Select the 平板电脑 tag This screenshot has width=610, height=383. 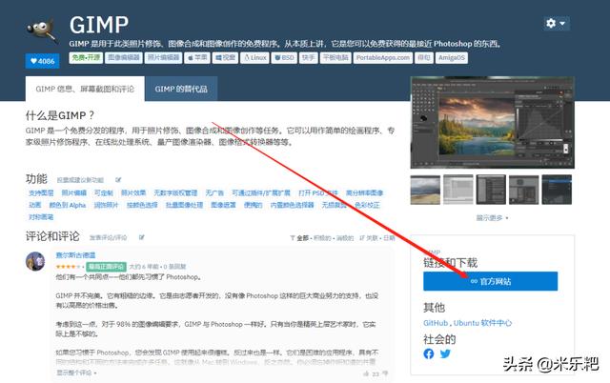[x=335, y=57]
